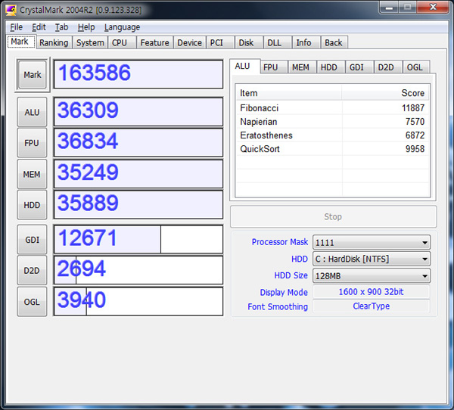Select the QuickSort result row
The width and height of the screenshot is (454, 410).
tap(332, 149)
